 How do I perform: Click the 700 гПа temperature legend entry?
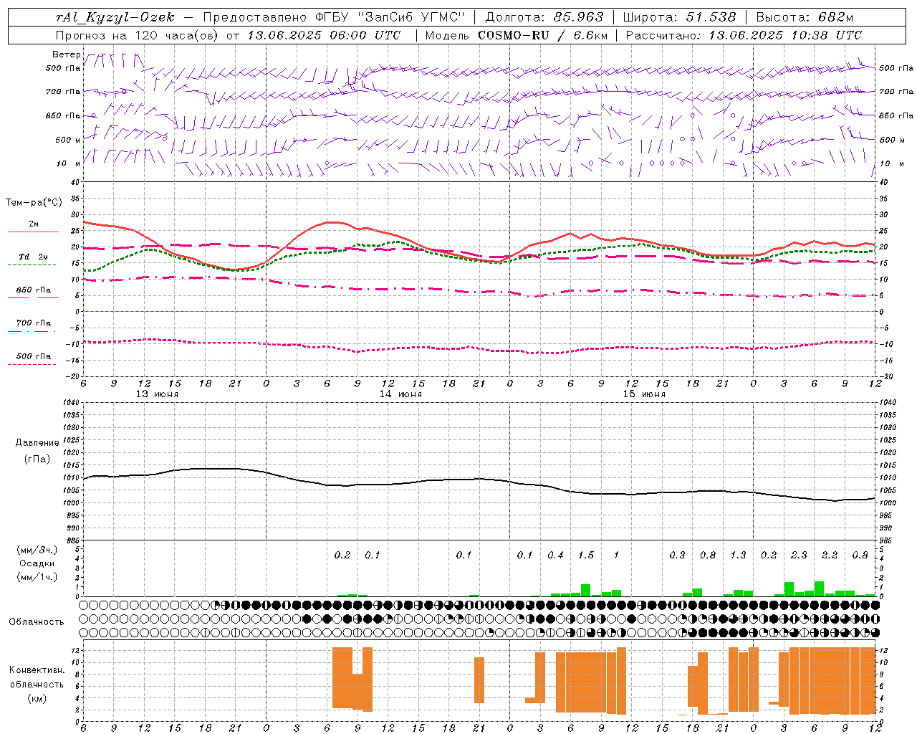(34, 323)
